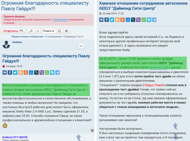Screen dimensions: 190x141
Task: Open advanced search gear icon
Action: pos(66,31)
